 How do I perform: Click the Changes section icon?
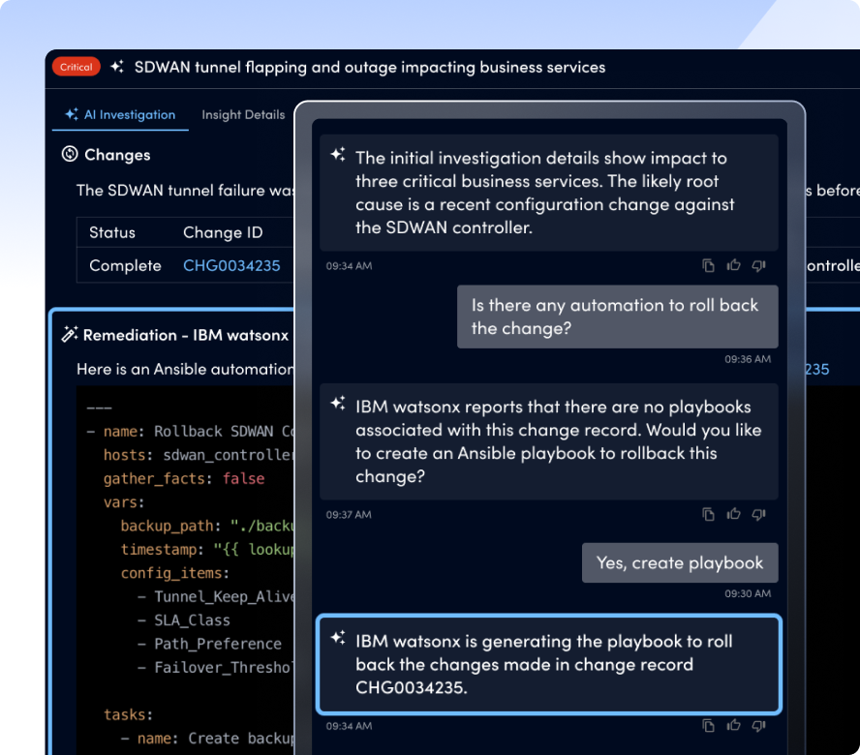click(70, 154)
